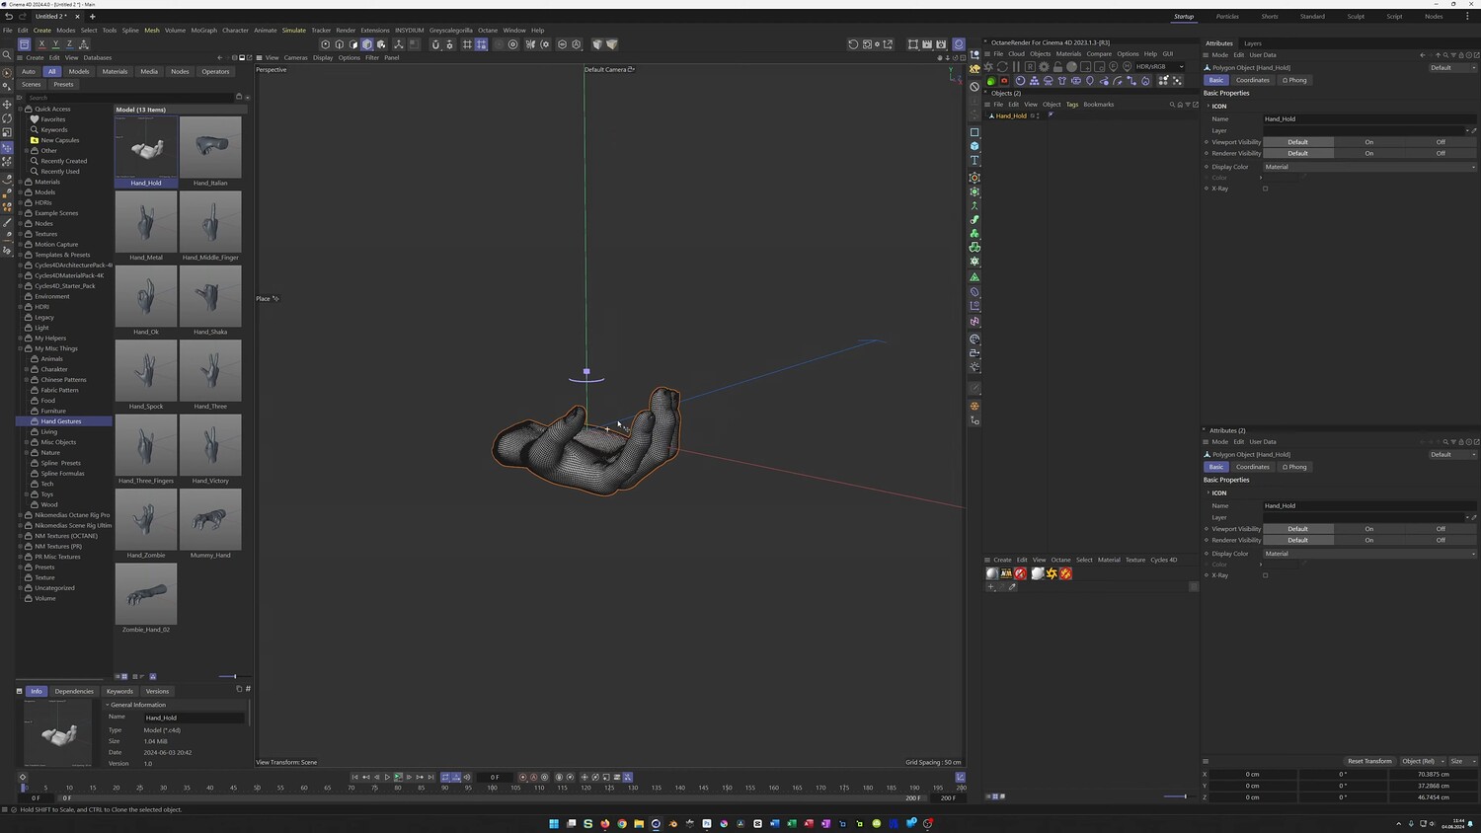Switch to the Layers tab

1252,43
